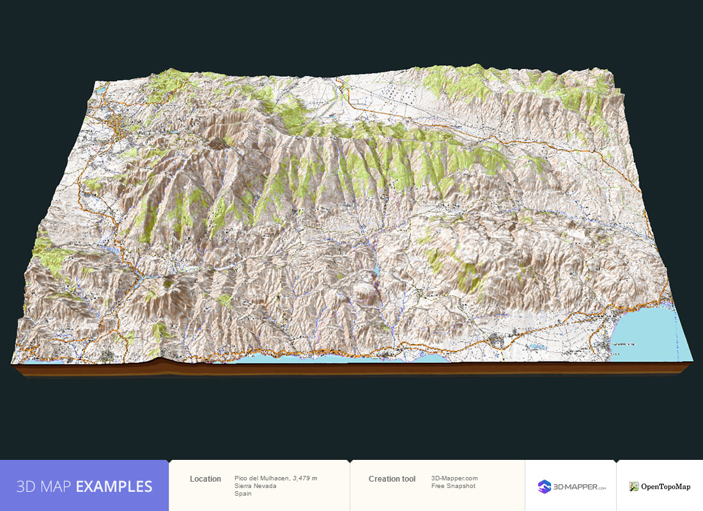Click the Sierra Nevada text line

(x=256, y=486)
